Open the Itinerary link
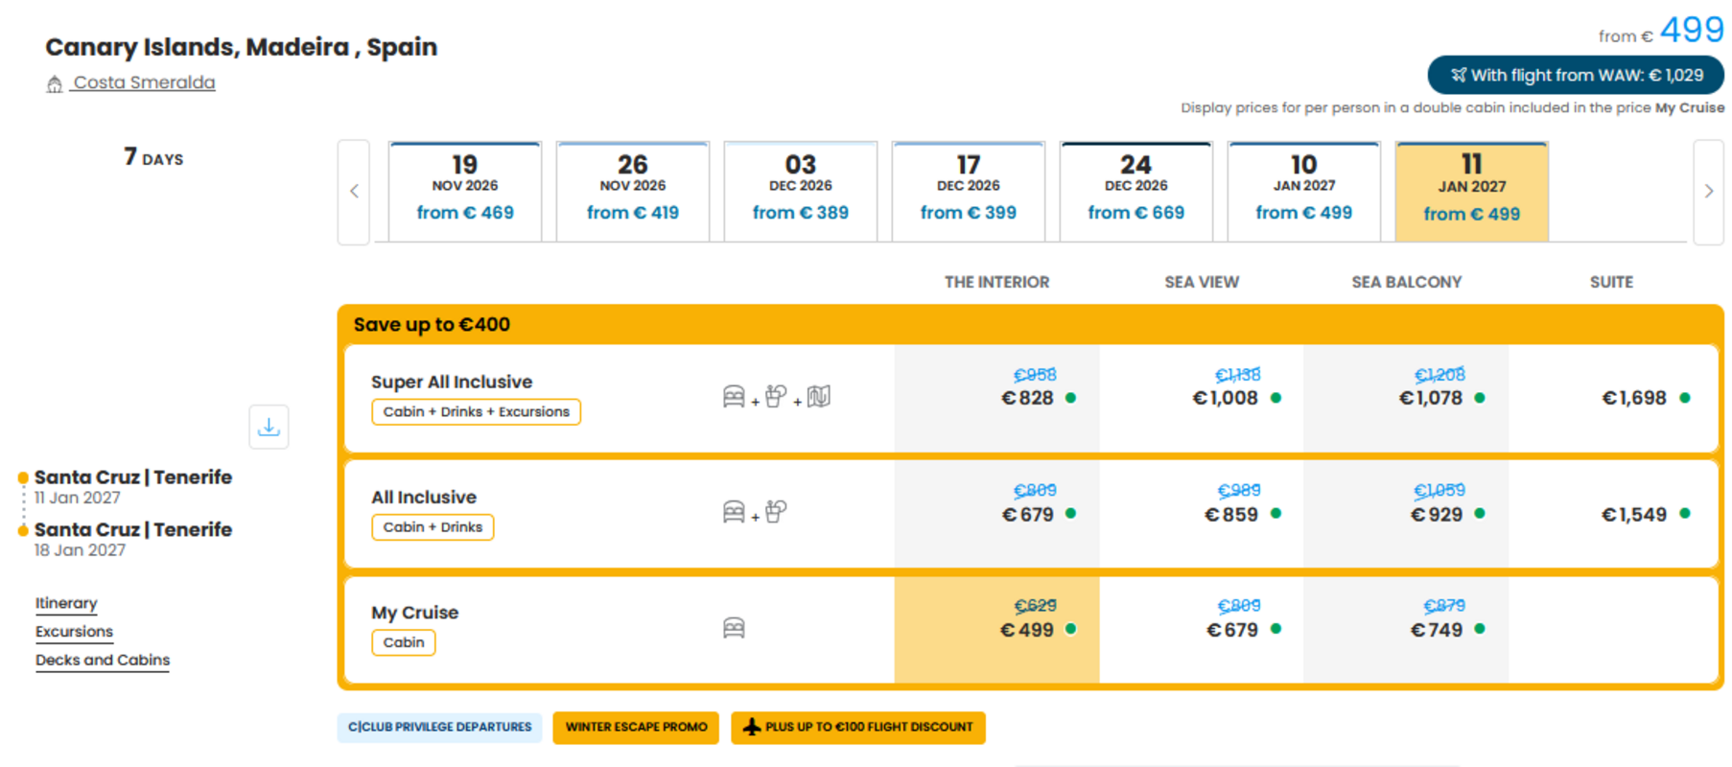 click(66, 603)
